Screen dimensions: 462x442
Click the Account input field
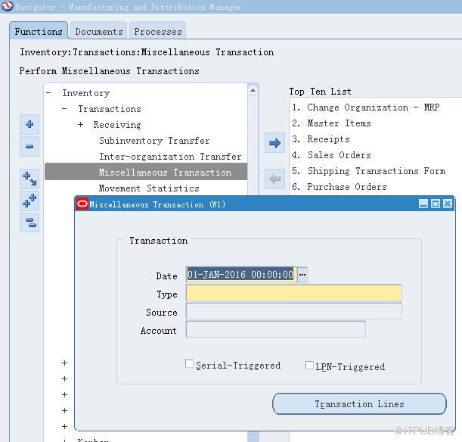click(x=276, y=329)
